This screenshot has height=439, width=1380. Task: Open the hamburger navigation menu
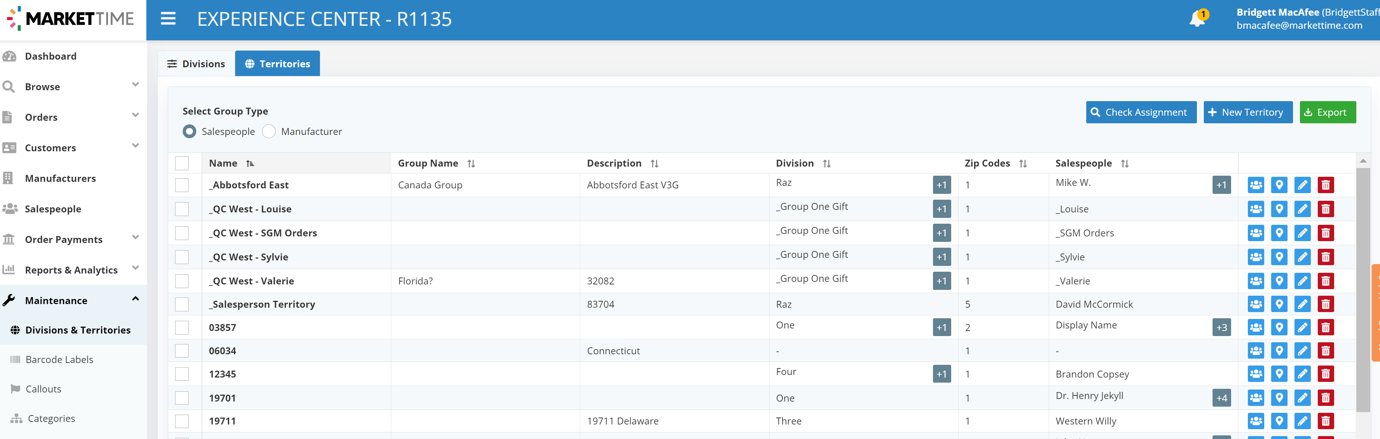(168, 19)
